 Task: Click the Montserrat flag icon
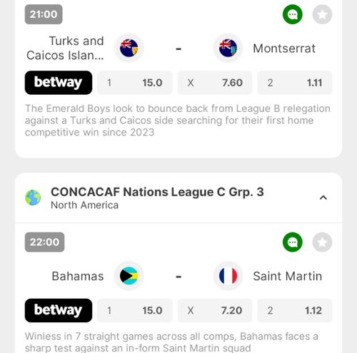[228, 48]
